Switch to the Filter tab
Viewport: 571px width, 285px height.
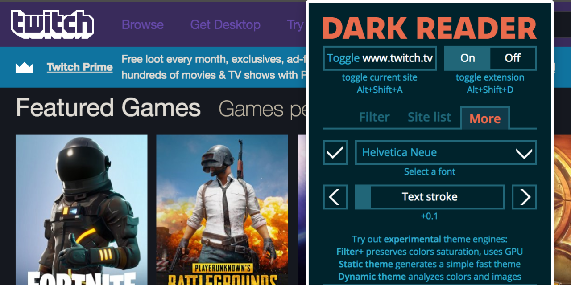(374, 117)
